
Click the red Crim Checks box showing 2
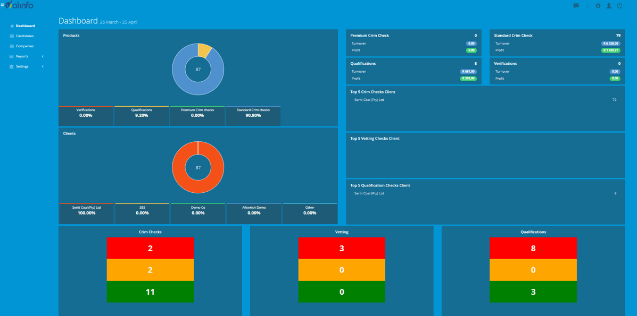150,248
